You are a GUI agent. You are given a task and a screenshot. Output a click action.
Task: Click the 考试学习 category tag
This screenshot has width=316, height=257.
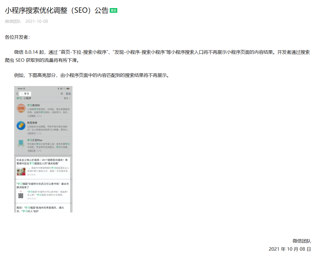(x=32, y=133)
